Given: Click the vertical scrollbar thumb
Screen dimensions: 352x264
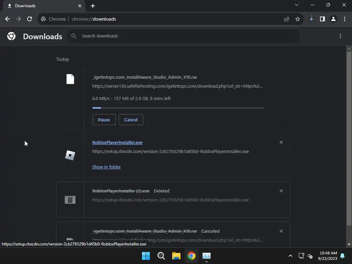Looking at the screenshot, I should click(349, 139).
